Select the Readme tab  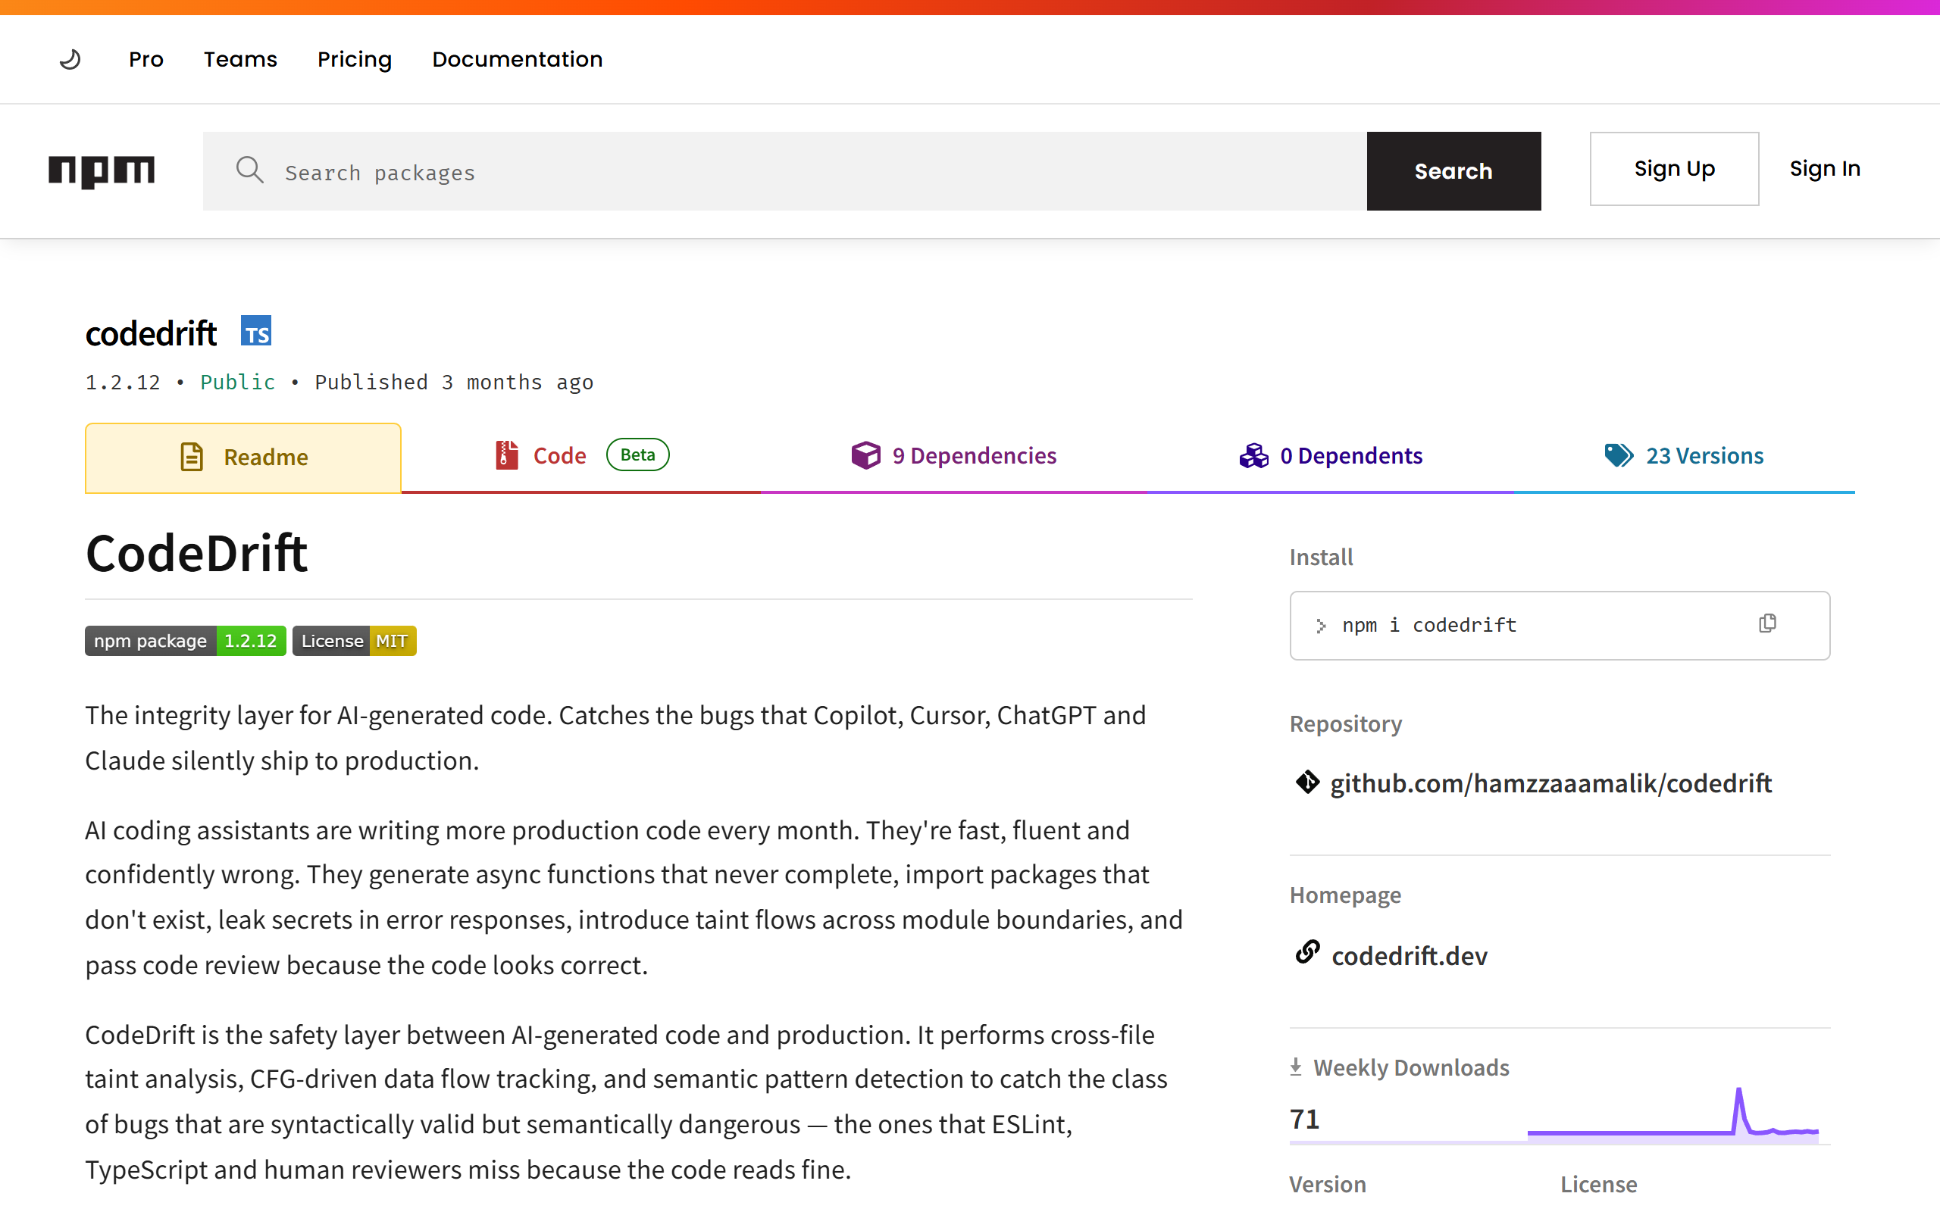243,458
